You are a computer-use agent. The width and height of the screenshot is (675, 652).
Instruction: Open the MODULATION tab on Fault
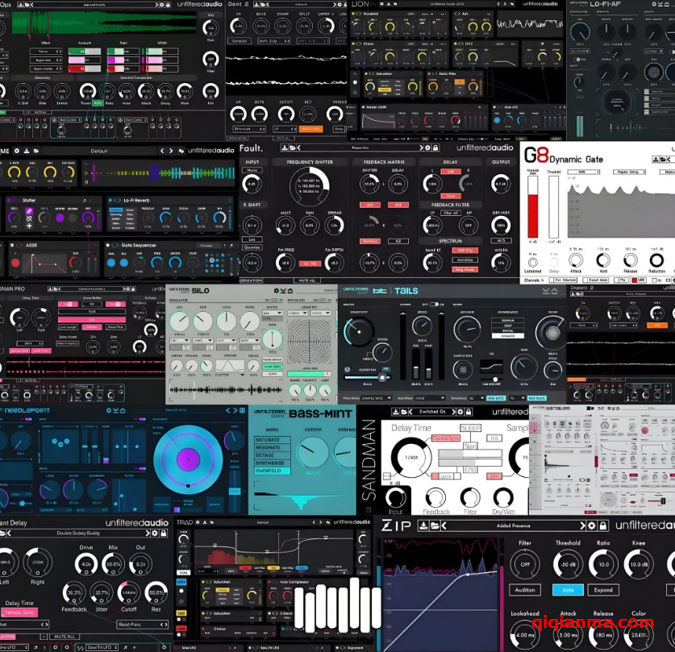point(250,280)
